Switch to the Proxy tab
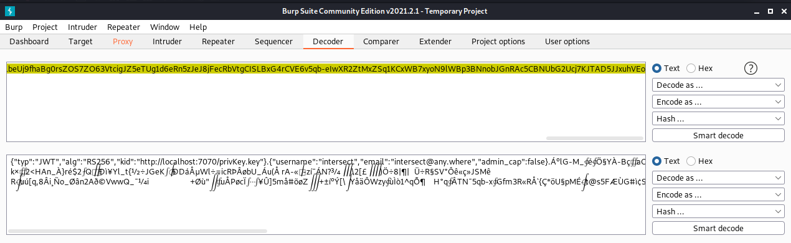 [123, 42]
